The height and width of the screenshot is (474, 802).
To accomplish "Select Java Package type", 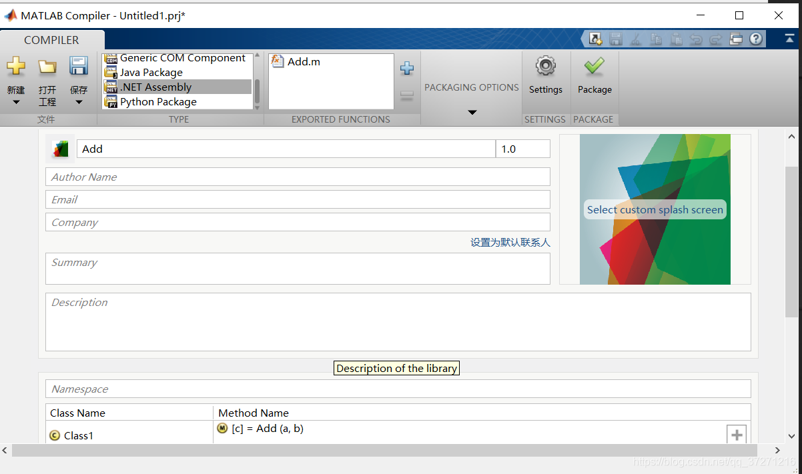I will click(177, 73).
